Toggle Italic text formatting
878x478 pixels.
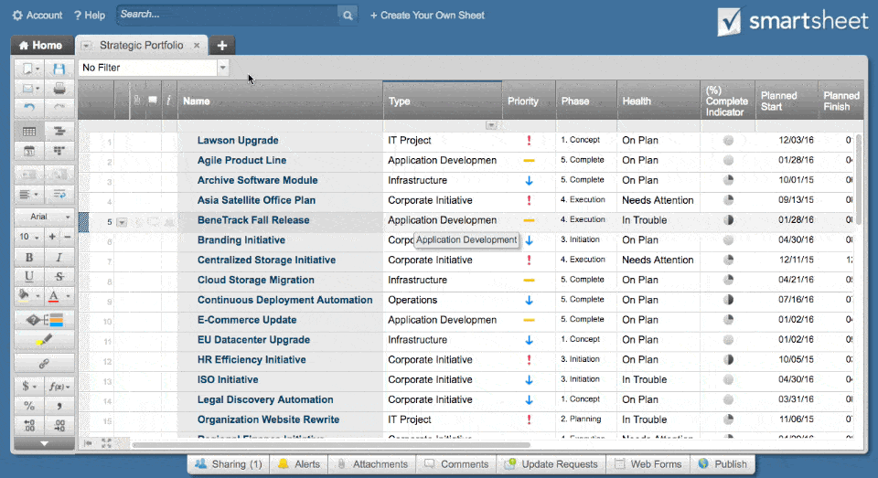[59, 258]
